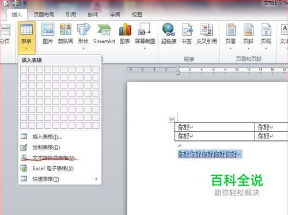The height and width of the screenshot is (215, 288).
Task: Click second-row left 你好 cell
Action: (215, 136)
